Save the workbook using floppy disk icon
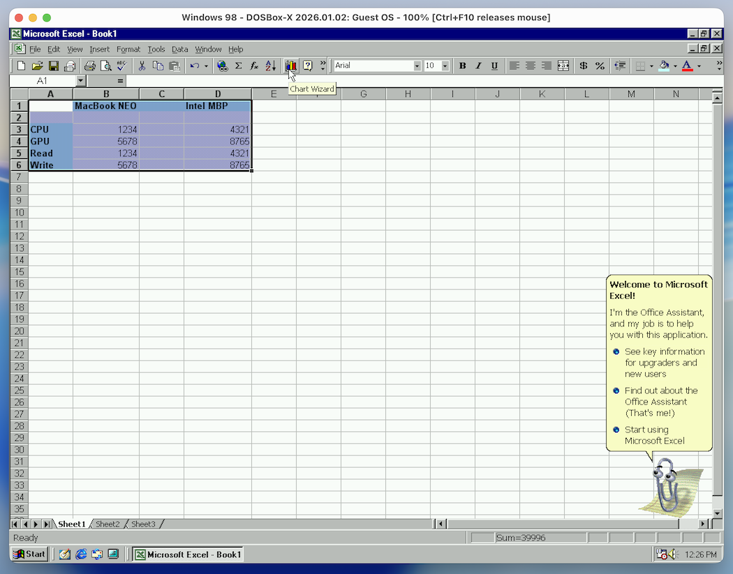The width and height of the screenshot is (733, 574). 54,66
